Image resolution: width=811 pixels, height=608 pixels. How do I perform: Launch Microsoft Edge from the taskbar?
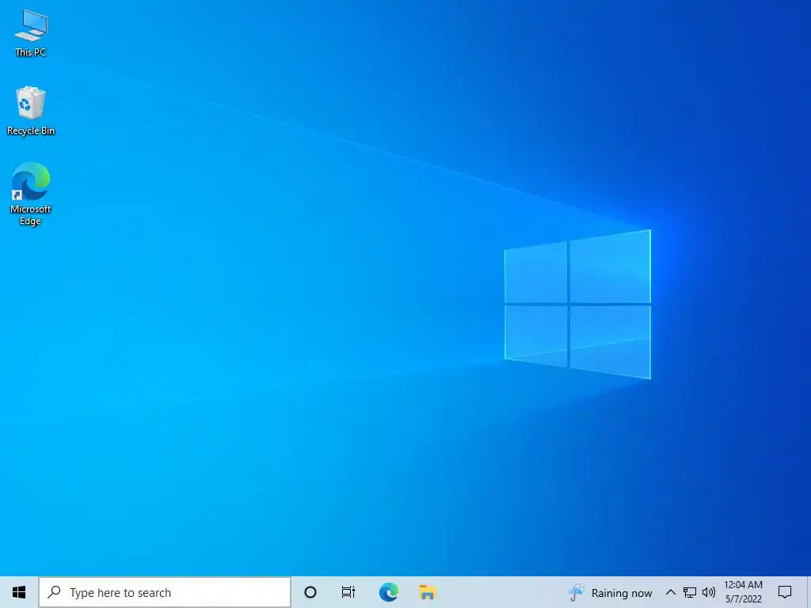click(388, 592)
